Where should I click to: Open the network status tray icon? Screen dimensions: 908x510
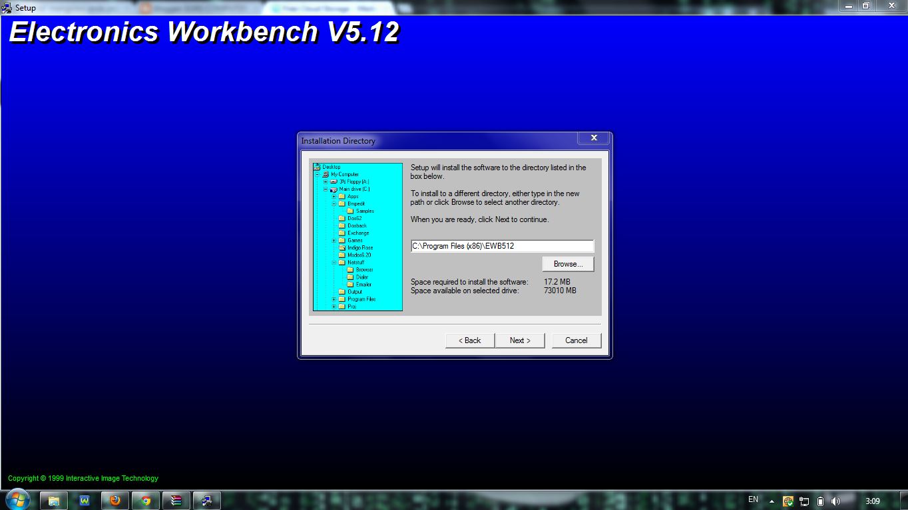pyautogui.click(x=804, y=501)
